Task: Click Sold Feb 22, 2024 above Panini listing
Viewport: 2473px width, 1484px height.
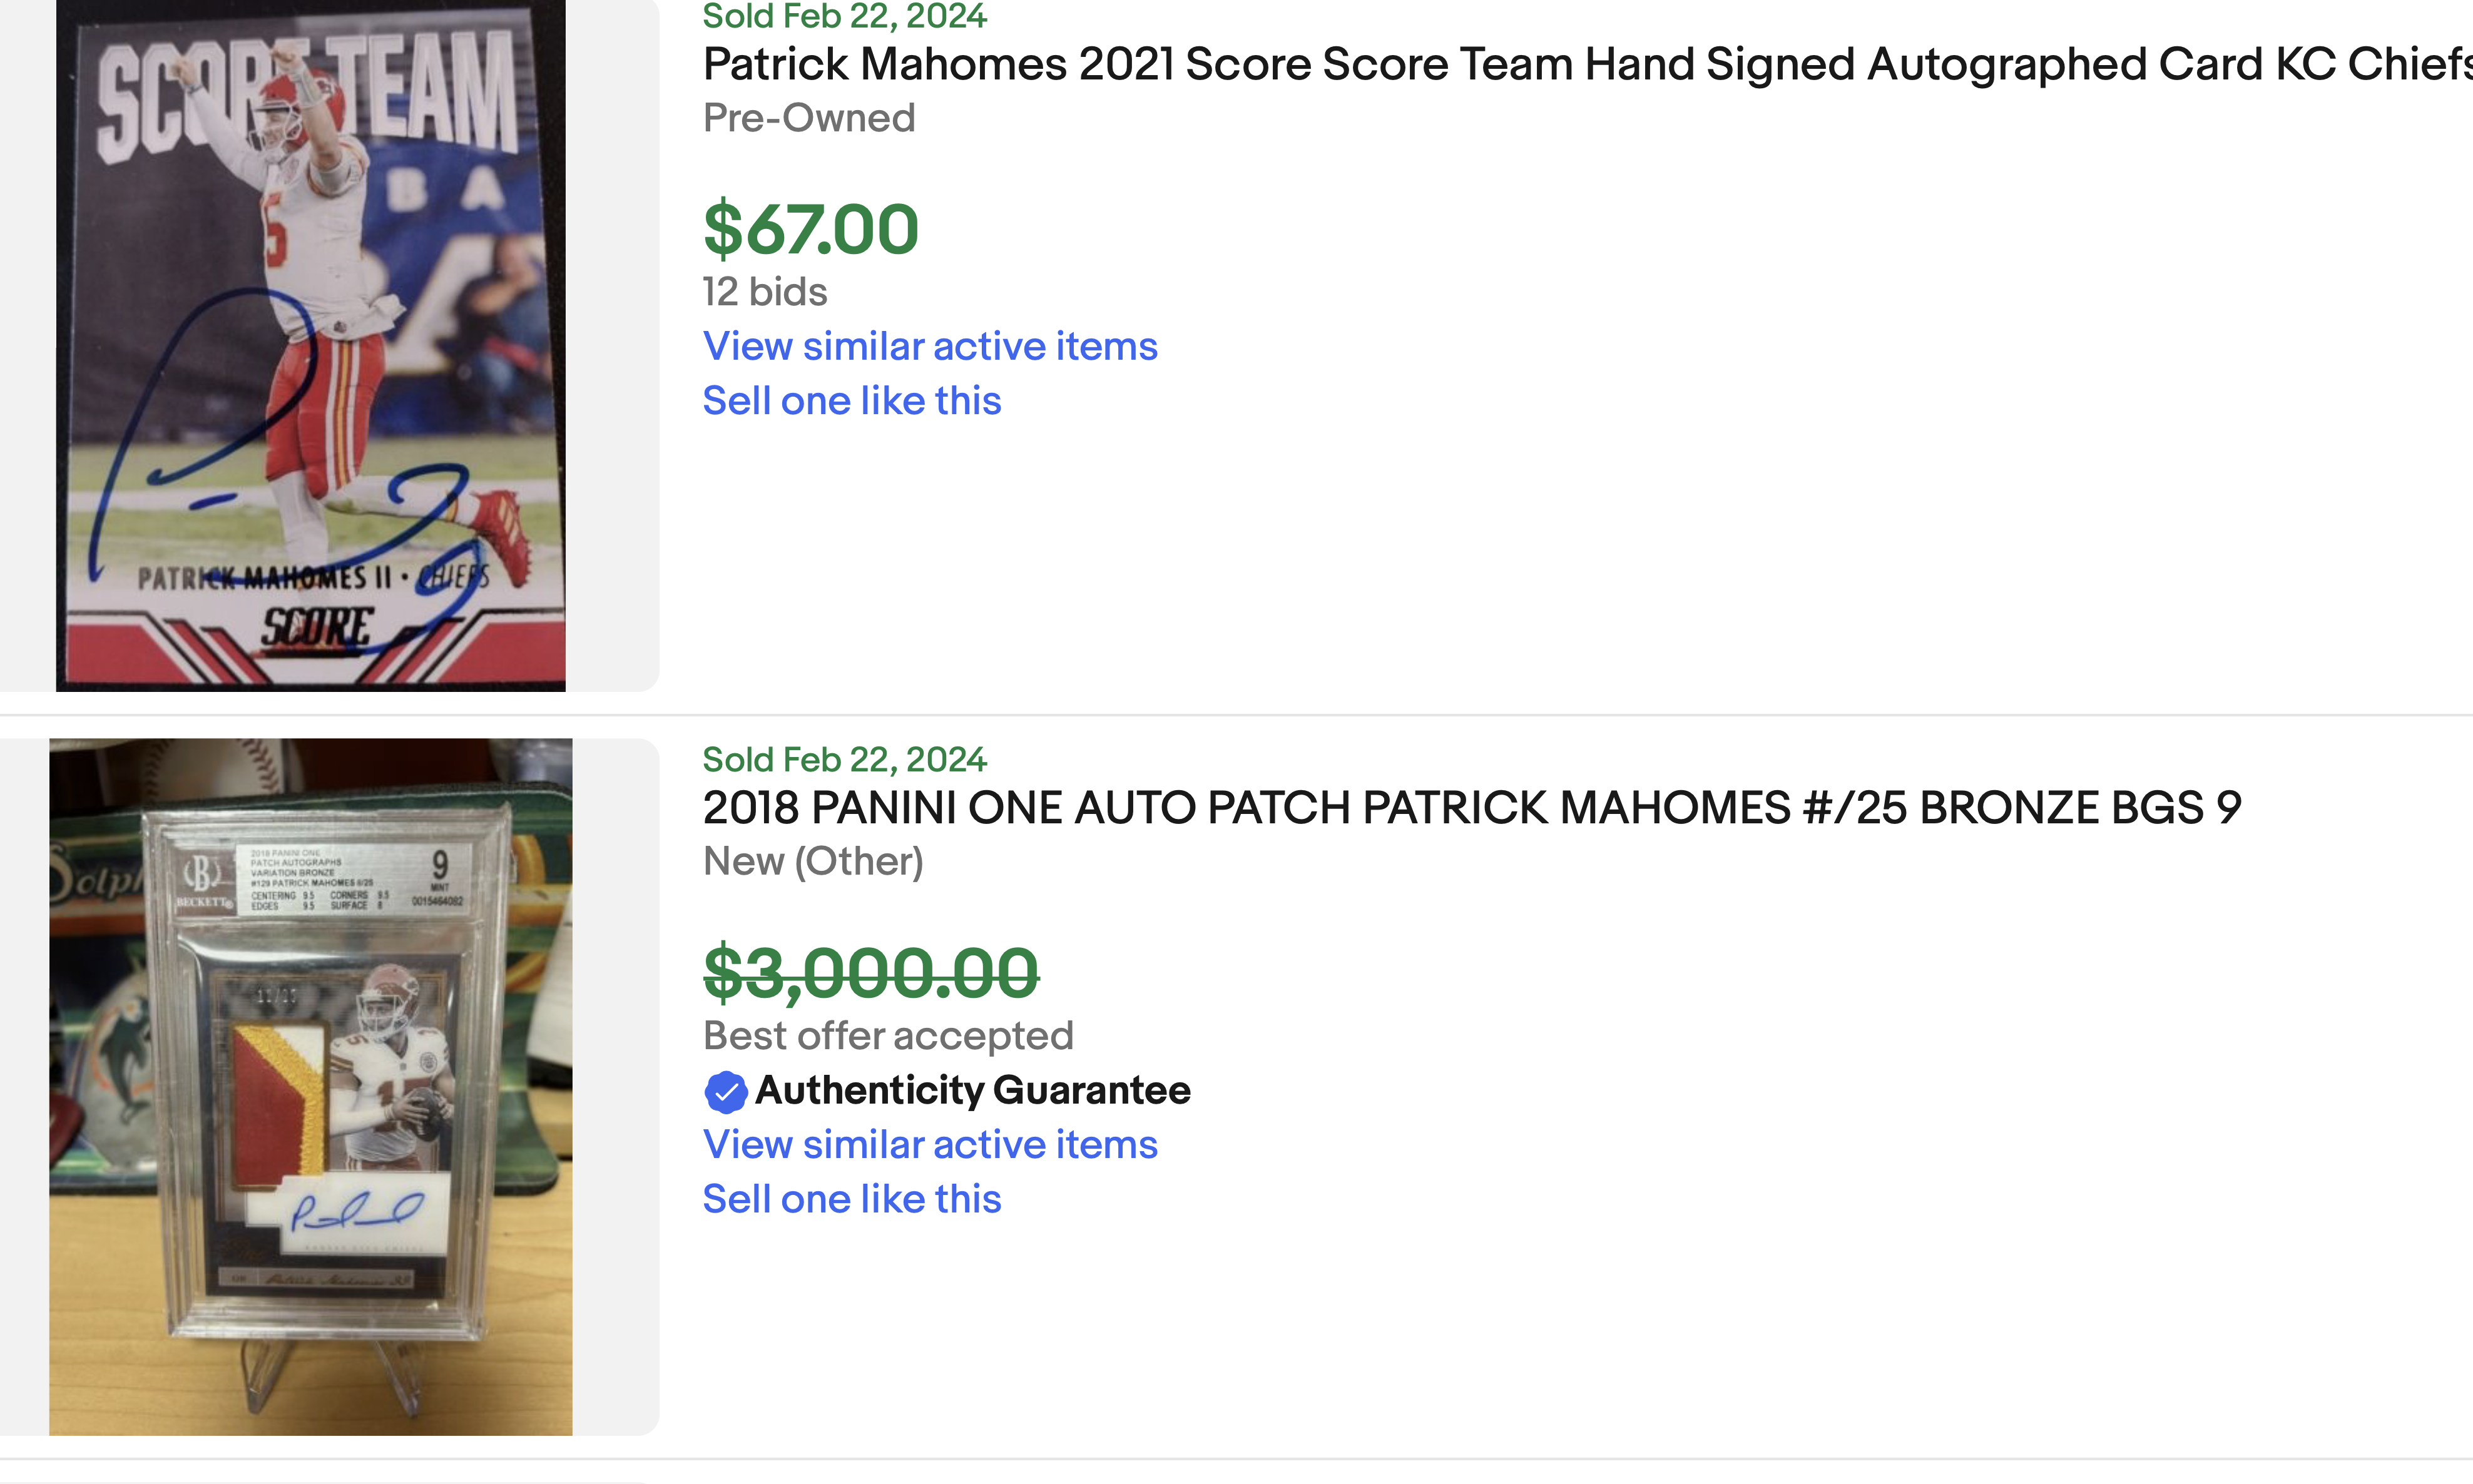Action: pos(845,760)
